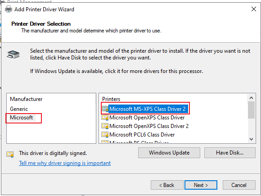Go to the next step with Next >
Viewport: 261px width, 196px height.
click(x=201, y=185)
